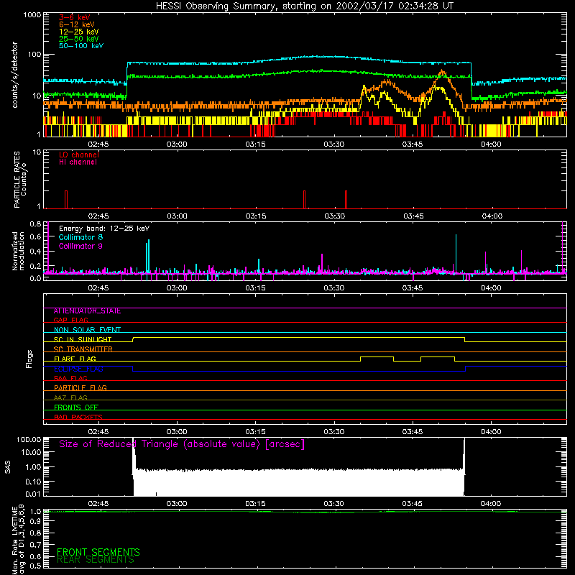Click the 'Energy band: 12-25 keV' annotation

pos(104,229)
